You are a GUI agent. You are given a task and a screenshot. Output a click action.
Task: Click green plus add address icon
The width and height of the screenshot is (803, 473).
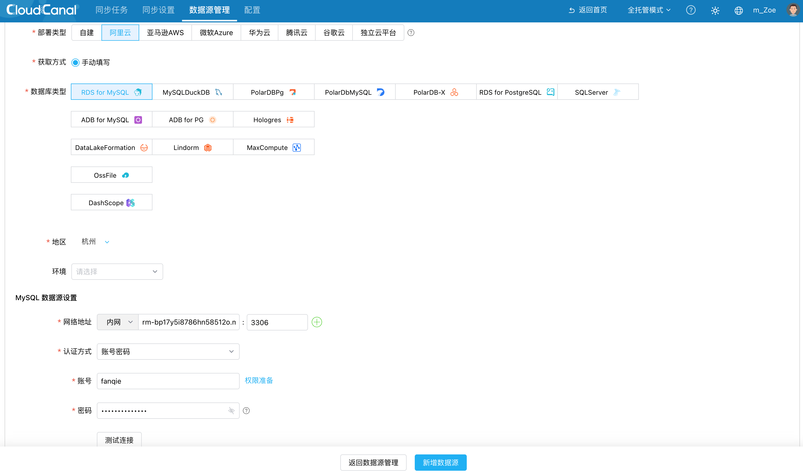[317, 322]
